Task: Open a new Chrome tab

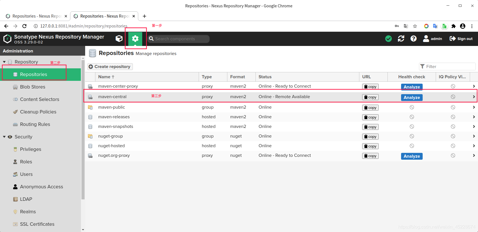Action: pyautogui.click(x=144, y=16)
